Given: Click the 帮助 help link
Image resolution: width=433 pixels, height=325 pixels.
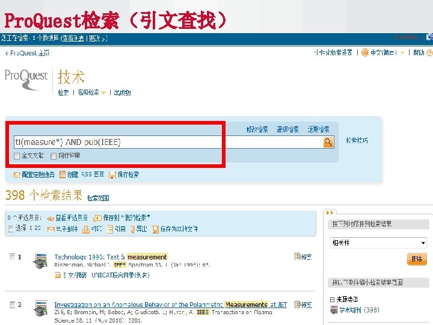Looking at the screenshot, I should click(419, 52).
